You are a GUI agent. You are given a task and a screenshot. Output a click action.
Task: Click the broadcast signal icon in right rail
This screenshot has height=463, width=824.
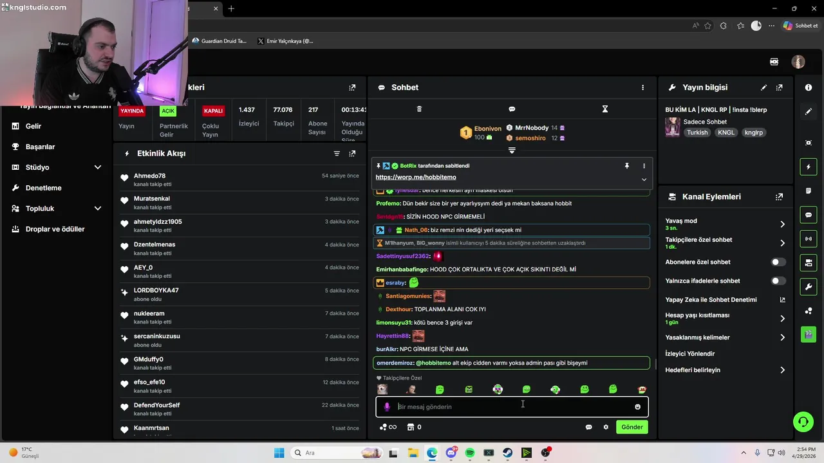[x=809, y=239]
